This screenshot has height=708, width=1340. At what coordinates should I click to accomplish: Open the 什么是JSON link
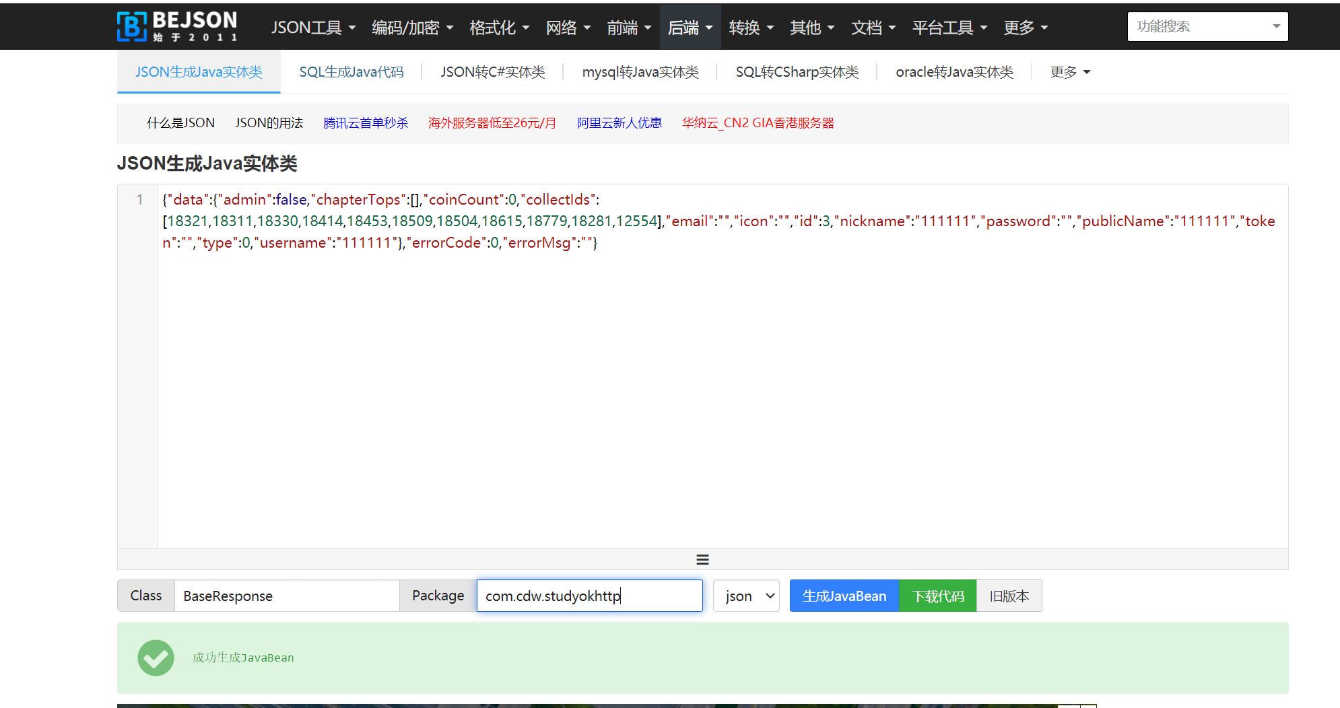click(181, 123)
